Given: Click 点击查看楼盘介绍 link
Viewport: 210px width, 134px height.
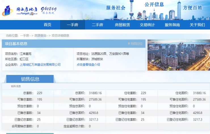Looking at the screenshot, I should (x=88, y=64).
